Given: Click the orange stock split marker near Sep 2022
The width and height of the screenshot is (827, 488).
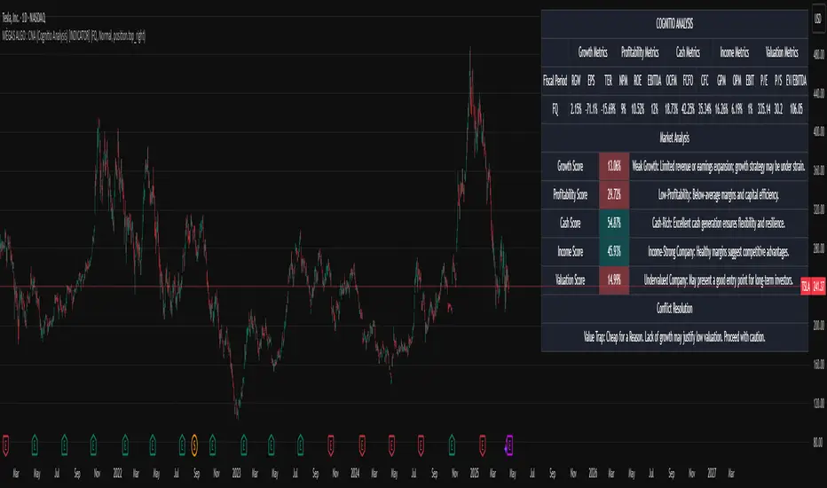Looking at the screenshot, I should 194,445.
